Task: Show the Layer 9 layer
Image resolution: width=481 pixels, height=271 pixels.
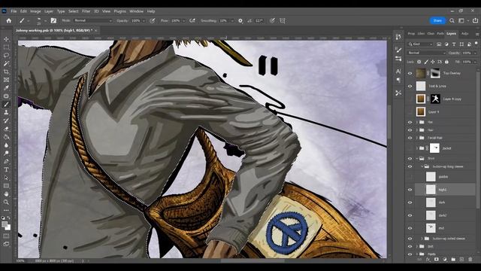Action: 410,112
